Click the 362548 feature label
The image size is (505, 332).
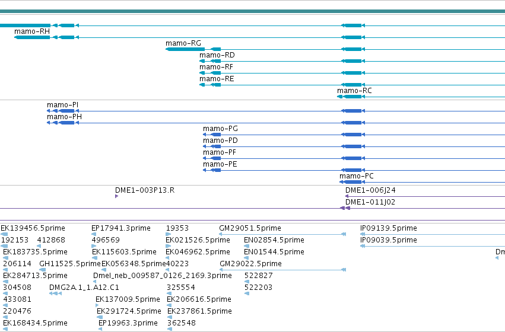182,323
